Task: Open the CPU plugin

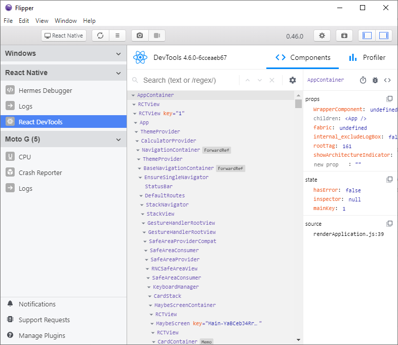Action: [x=63, y=157]
